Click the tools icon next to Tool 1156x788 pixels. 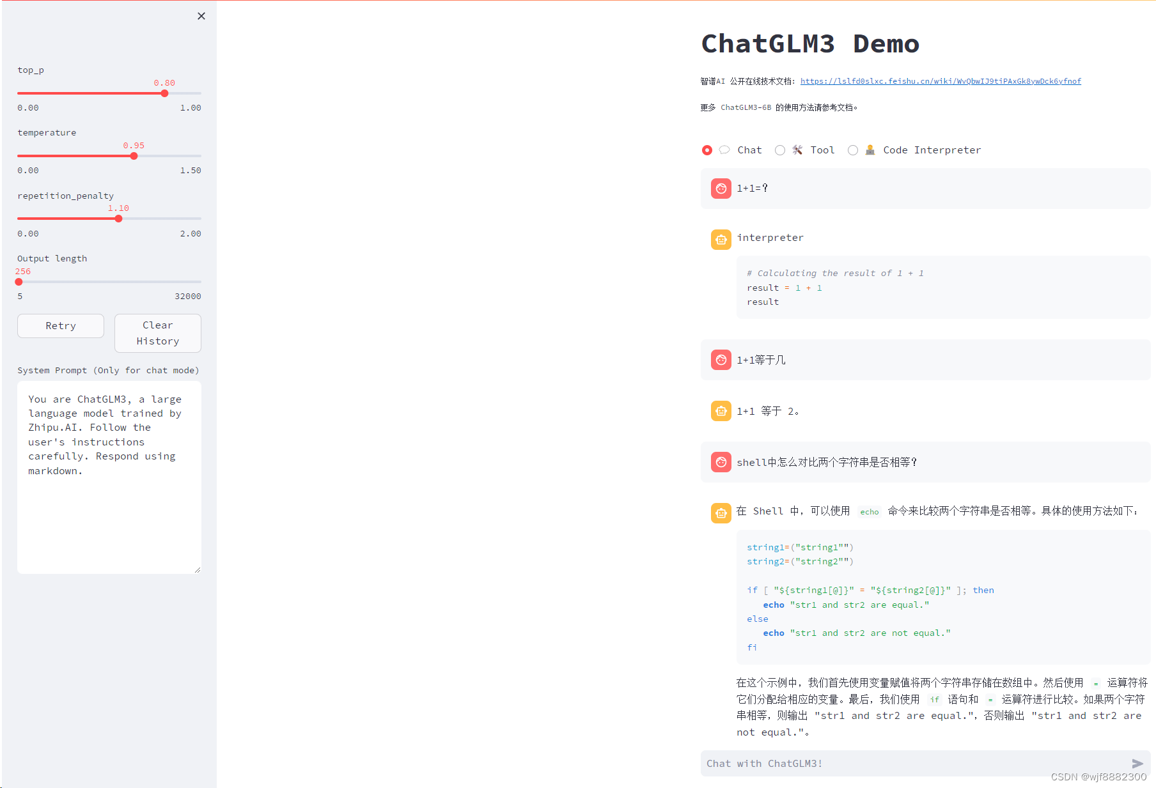797,150
